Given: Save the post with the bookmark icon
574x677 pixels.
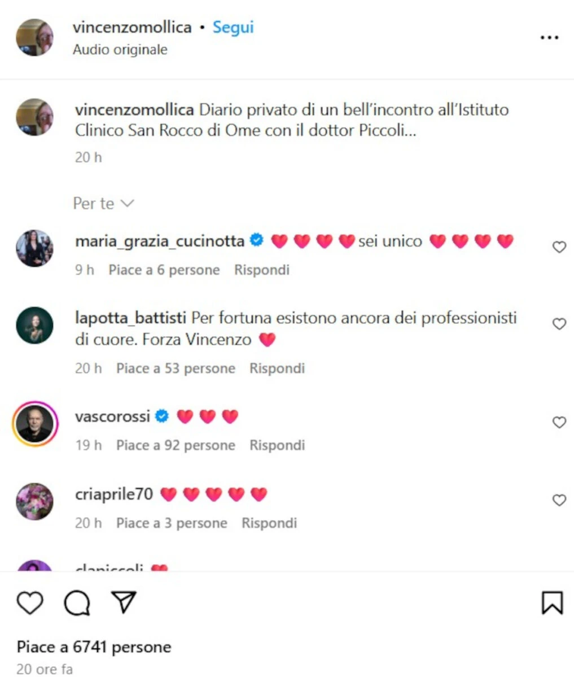Looking at the screenshot, I should pos(552,603).
